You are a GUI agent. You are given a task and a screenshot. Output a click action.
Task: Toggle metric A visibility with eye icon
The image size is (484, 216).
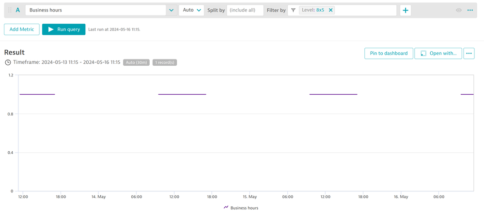tap(459, 10)
